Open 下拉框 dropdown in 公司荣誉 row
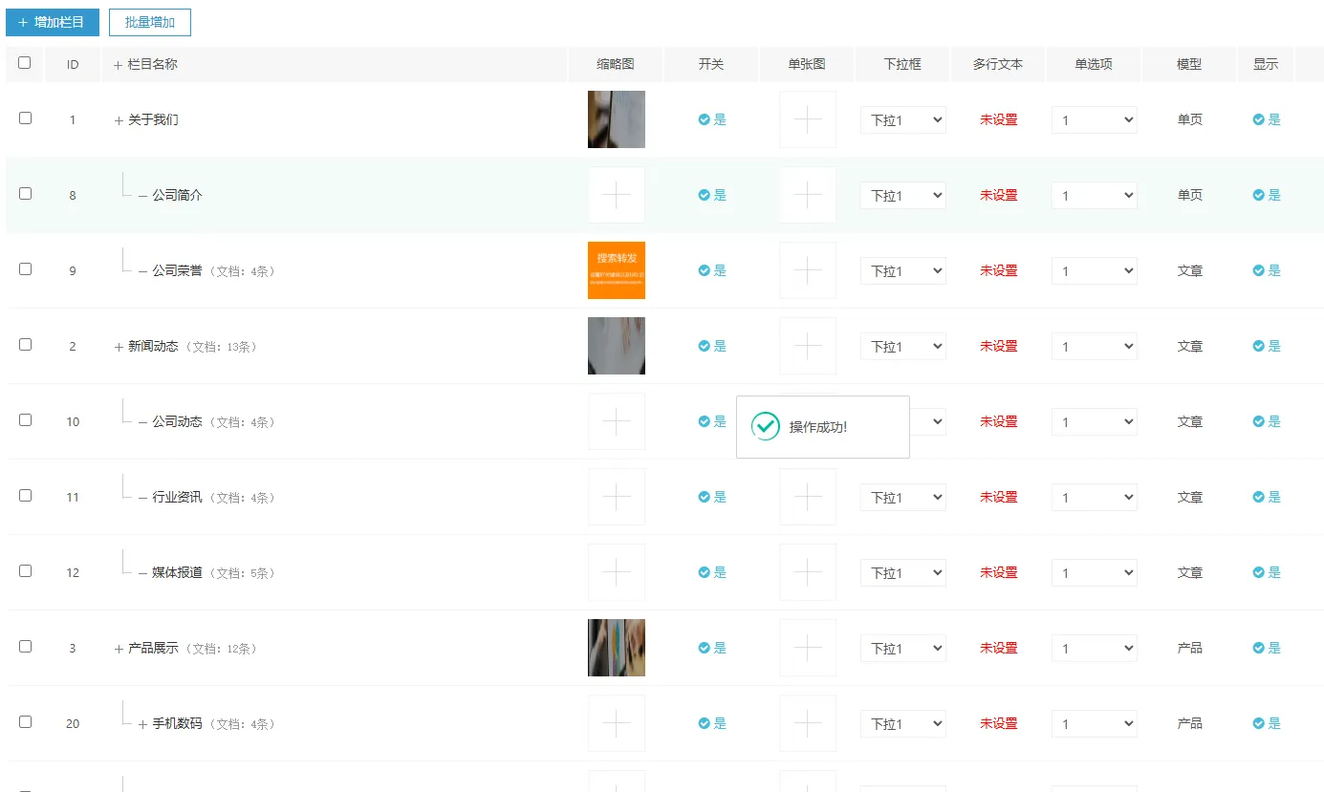 click(903, 271)
